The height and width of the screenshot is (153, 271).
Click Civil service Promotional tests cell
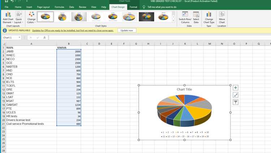[x=31, y=124]
